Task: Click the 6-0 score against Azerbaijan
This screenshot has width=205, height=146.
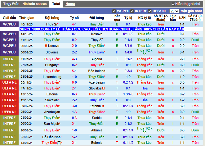Action: click(x=74, y=82)
